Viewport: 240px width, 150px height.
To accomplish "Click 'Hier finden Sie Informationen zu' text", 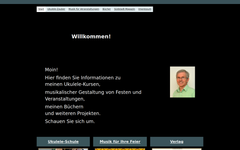I will (83, 78).
